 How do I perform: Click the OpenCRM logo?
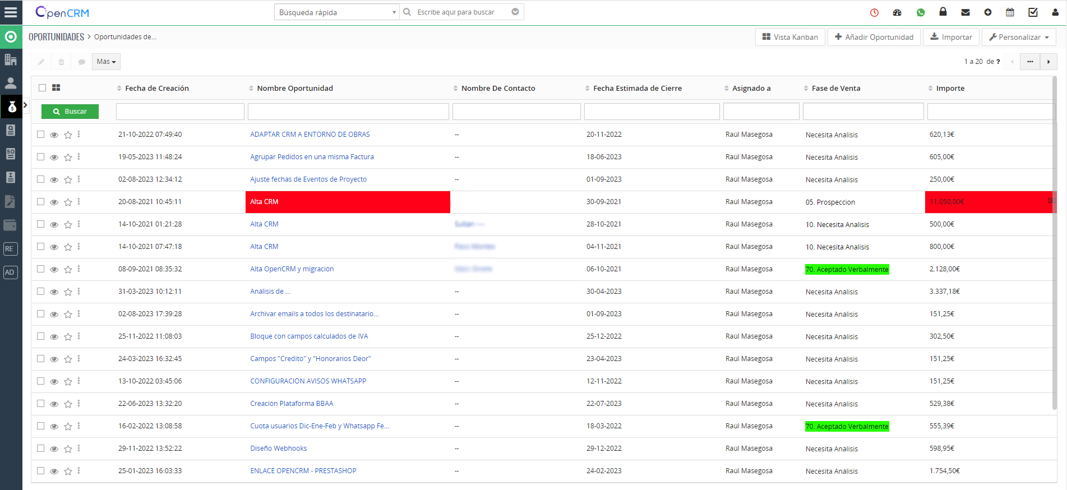(x=62, y=12)
